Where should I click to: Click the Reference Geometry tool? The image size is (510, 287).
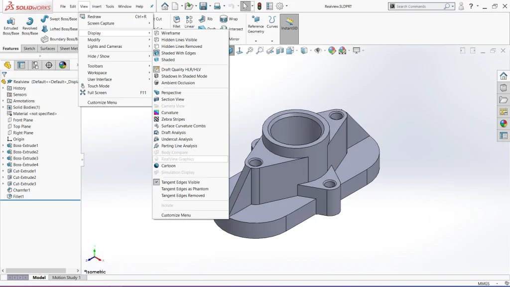click(256, 24)
